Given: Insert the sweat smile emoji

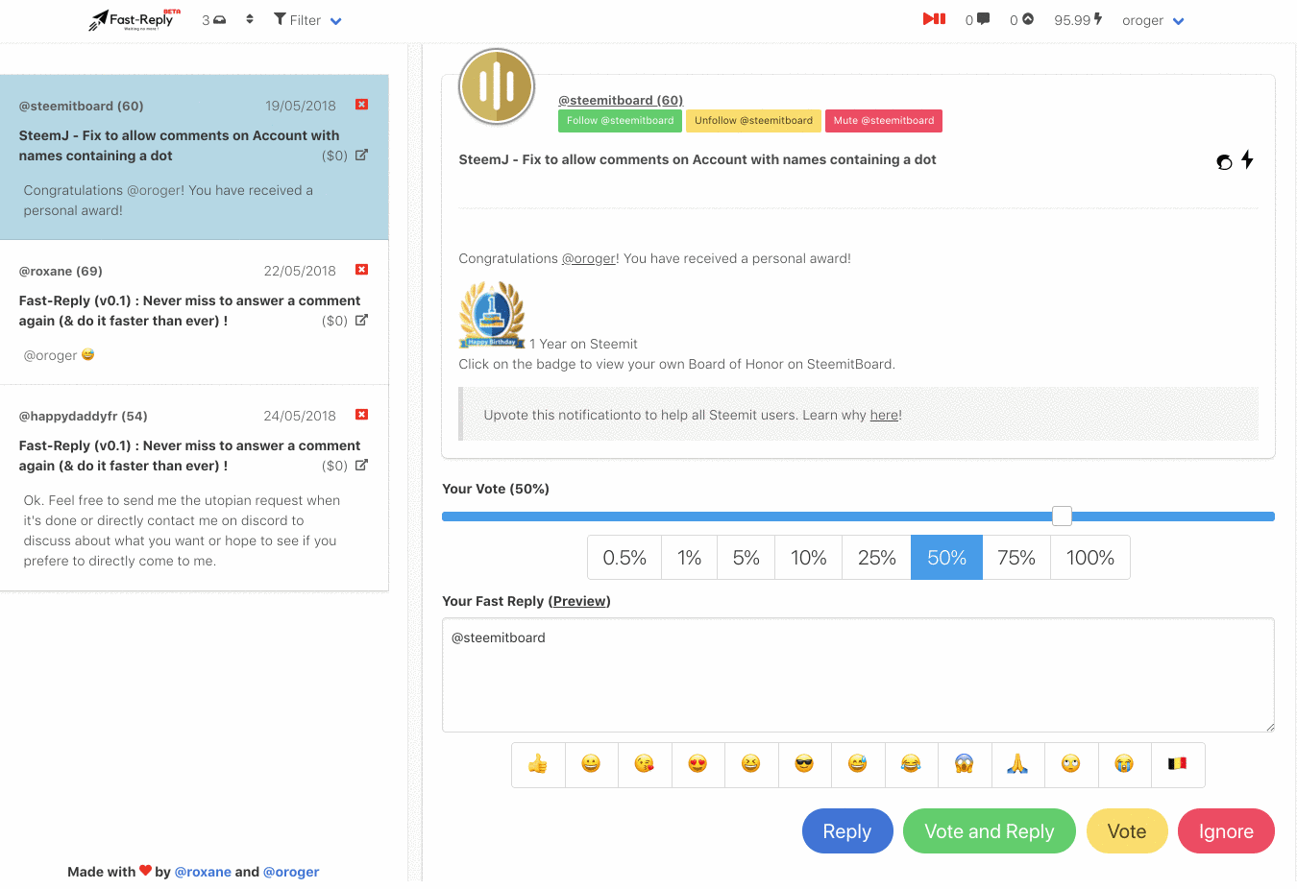Looking at the screenshot, I should pyautogui.click(x=858, y=764).
